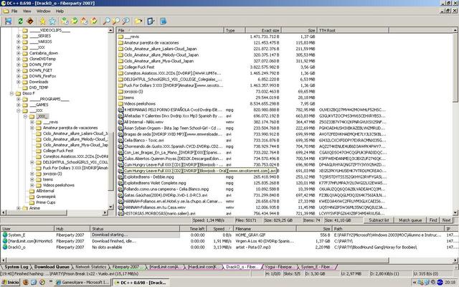
Task: Sort transfers by Hub column
Action: 72,229
